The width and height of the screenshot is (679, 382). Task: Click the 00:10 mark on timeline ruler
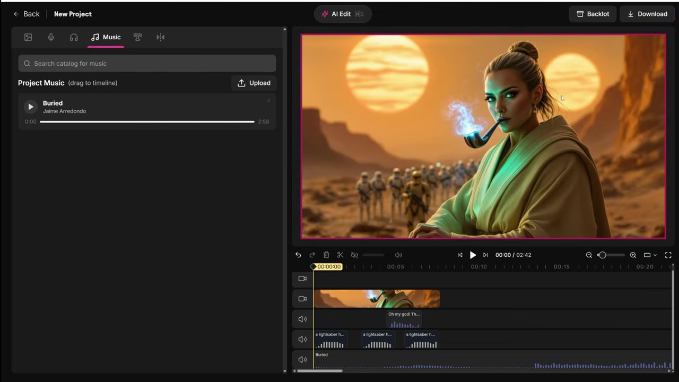478,267
